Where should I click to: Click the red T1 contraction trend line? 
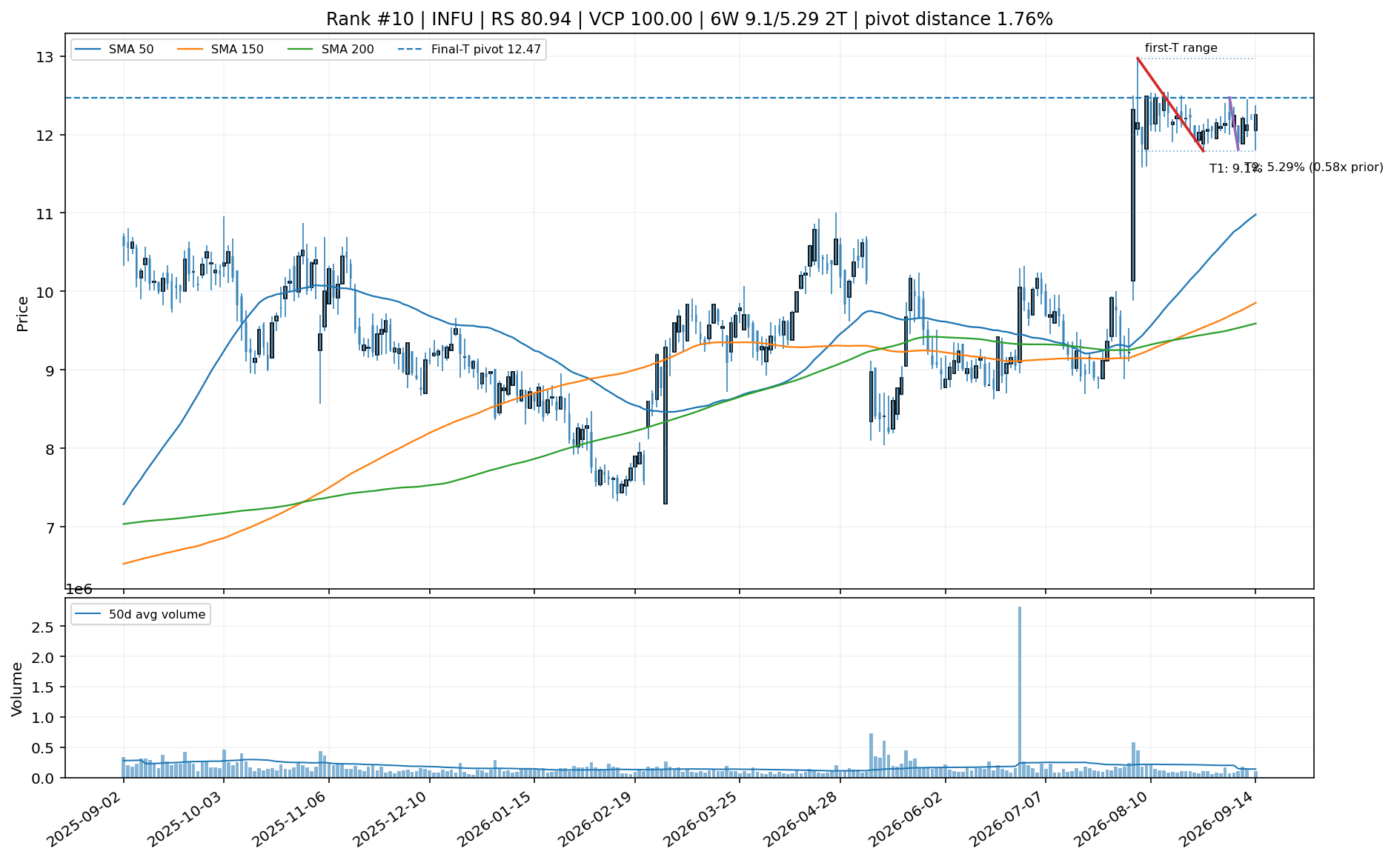point(1170,104)
